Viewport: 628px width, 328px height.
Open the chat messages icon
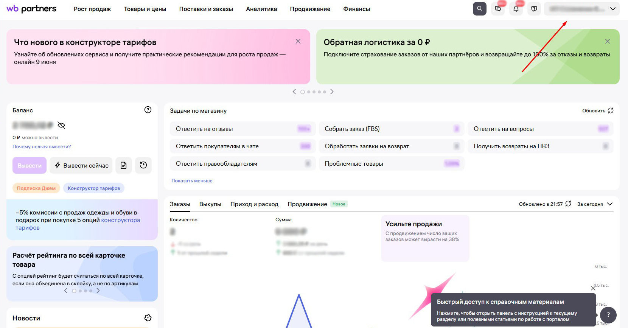coord(498,9)
